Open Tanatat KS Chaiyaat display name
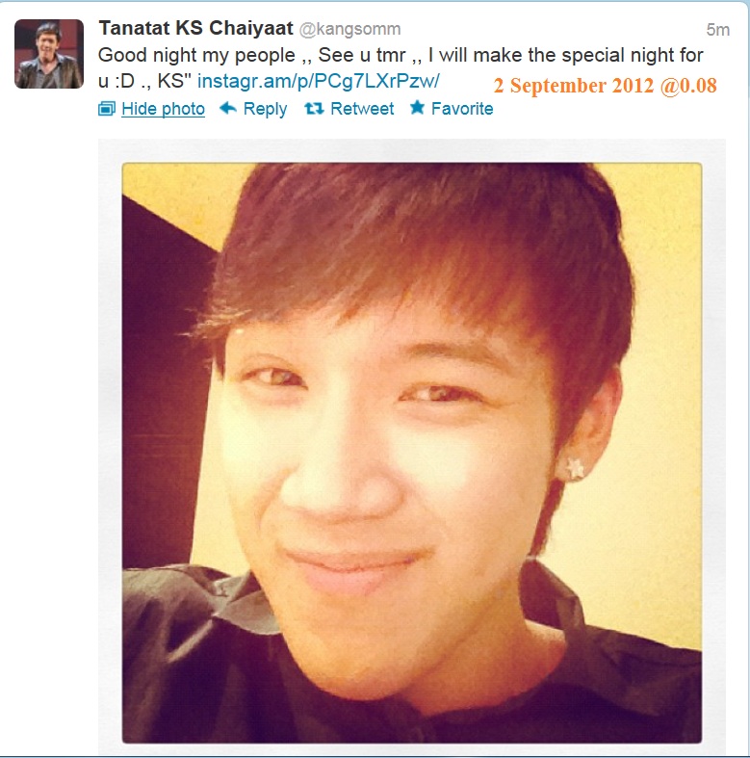 pos(196,28)
